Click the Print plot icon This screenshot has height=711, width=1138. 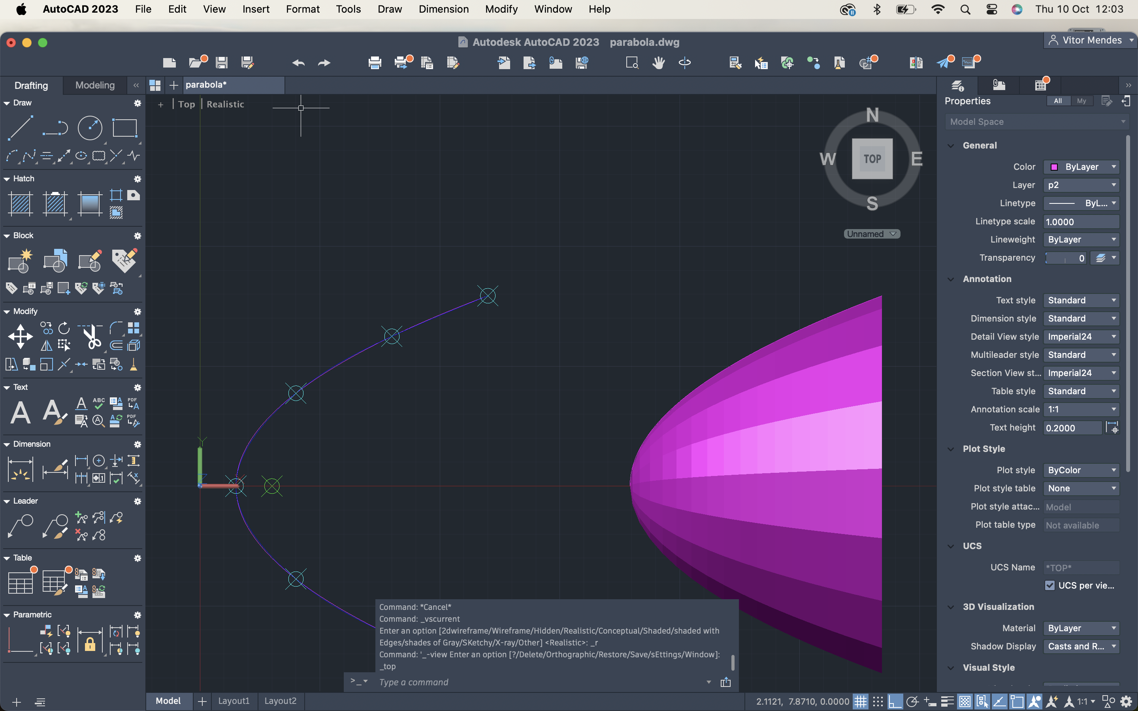[x=375, y=62]
